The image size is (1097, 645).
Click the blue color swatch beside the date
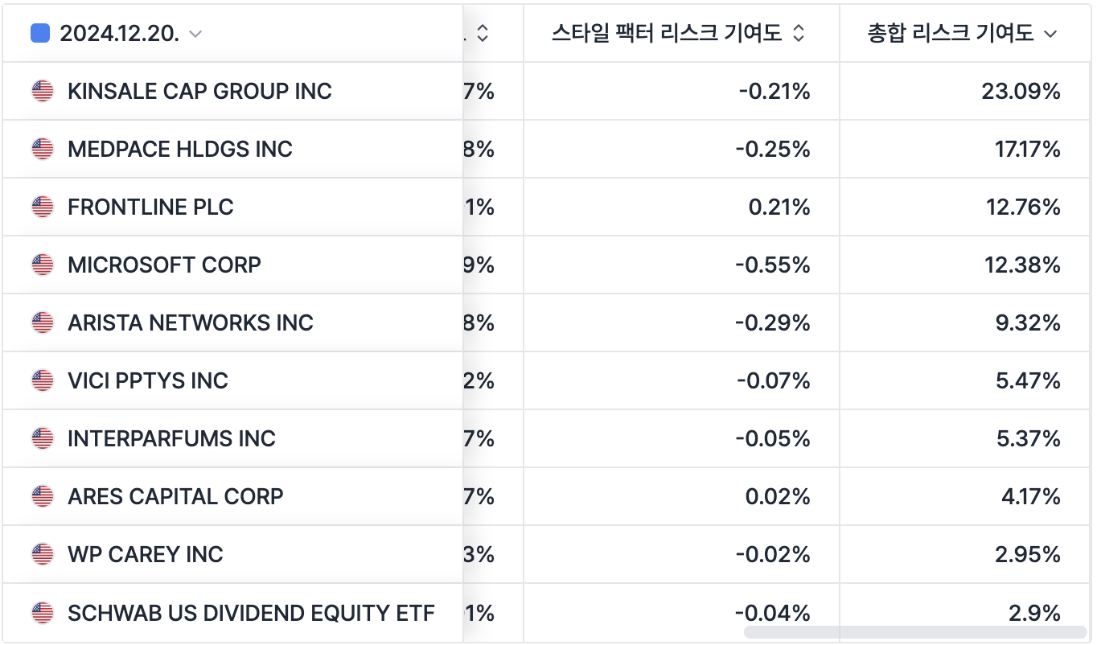(x=40, y=33)
